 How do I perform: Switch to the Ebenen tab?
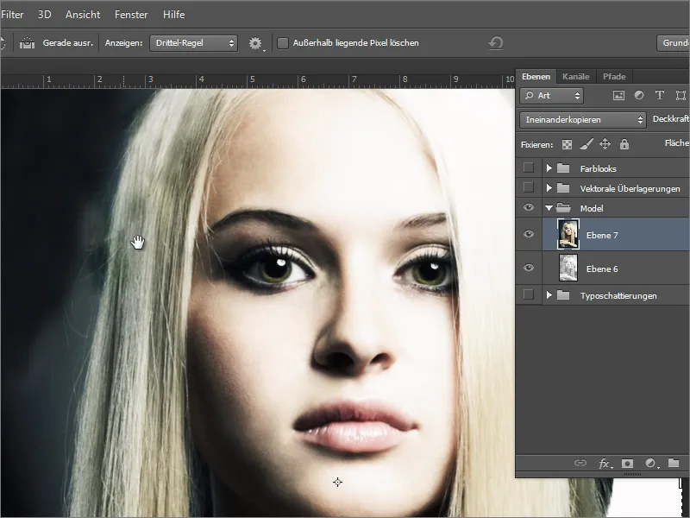[536, 77]
